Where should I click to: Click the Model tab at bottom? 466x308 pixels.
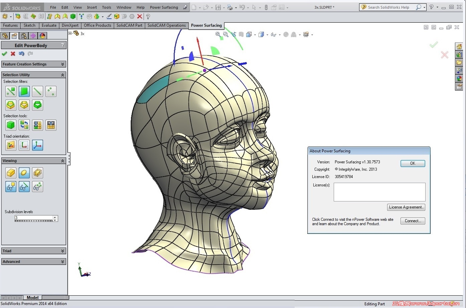[x=32, y=297]
